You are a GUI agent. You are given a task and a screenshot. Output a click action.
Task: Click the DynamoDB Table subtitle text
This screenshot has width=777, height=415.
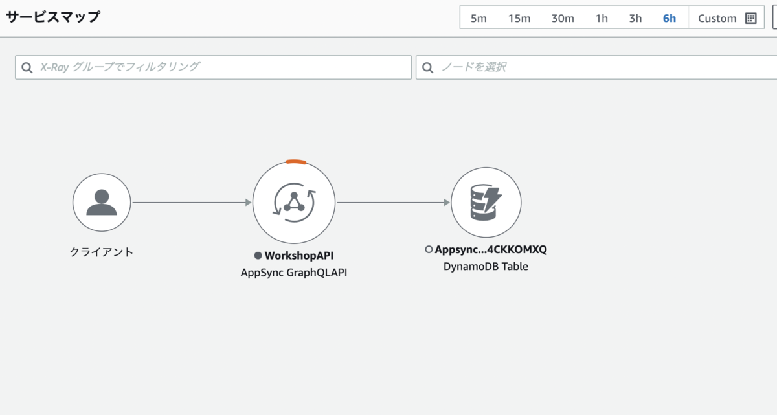coord(486,266)
